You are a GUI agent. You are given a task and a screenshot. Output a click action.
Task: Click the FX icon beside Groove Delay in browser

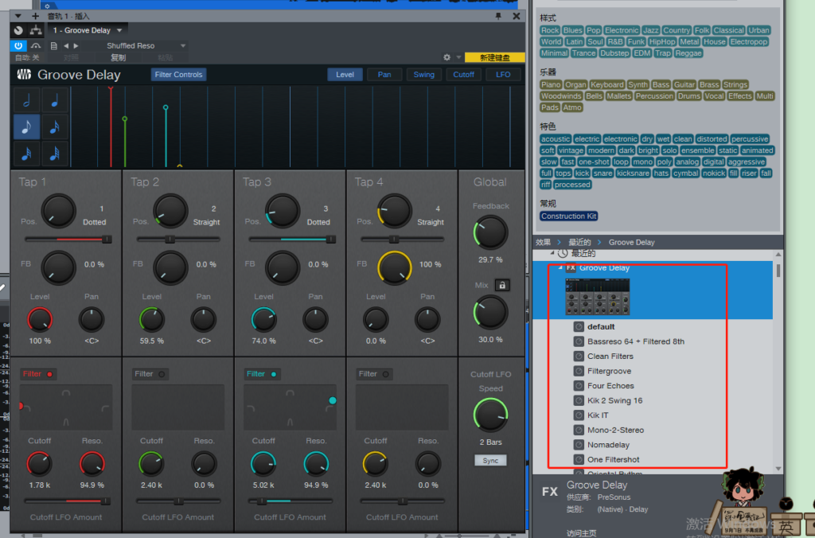[571, 267]
